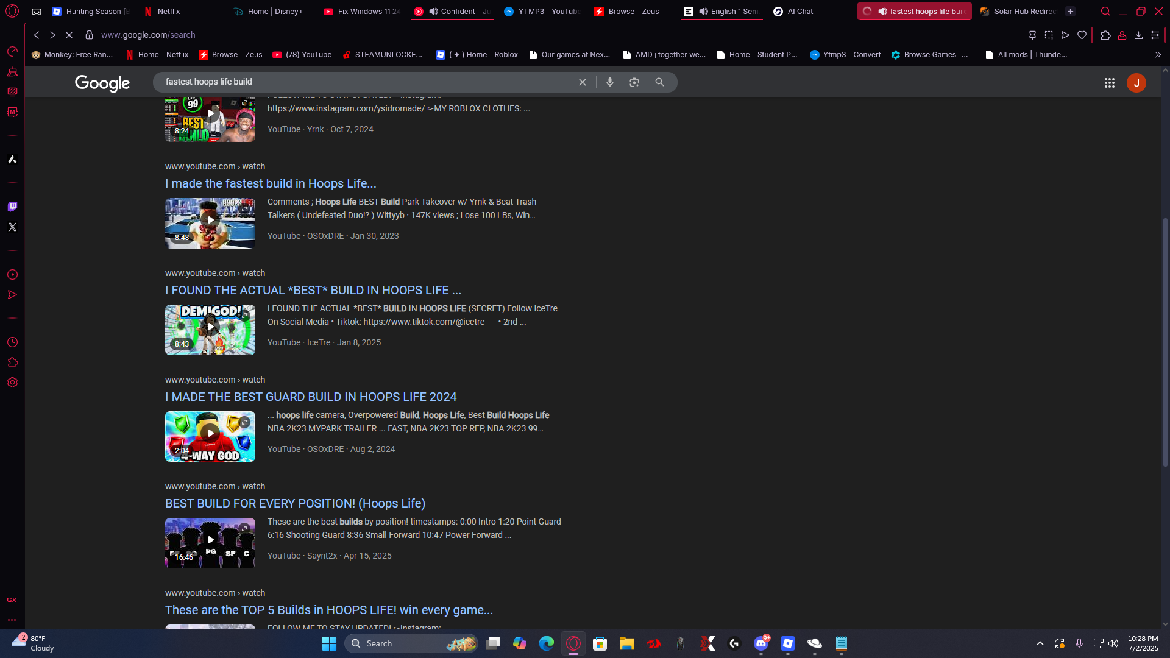Open Discord from the taskbar
This screenshot has height=658, width=1170.
[761, 643]
